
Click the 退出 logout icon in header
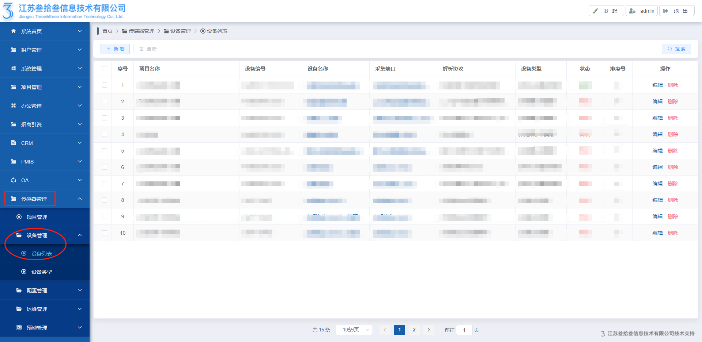[x=666, y=11]
